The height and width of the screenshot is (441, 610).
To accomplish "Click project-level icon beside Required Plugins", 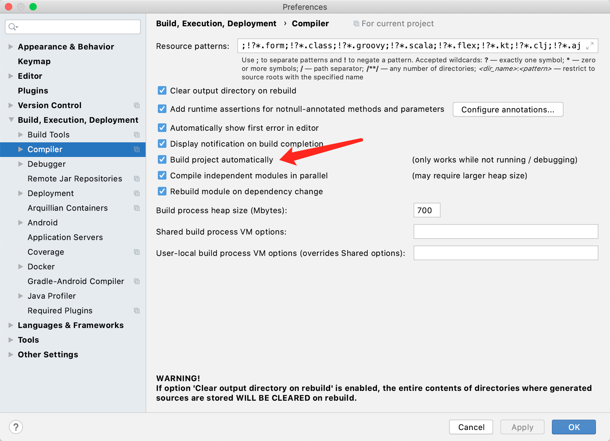I will click(137, 311).
